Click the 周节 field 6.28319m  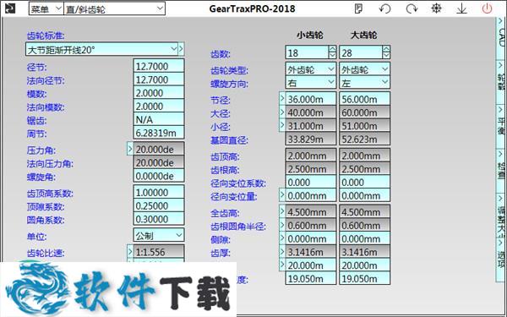click(x=159, y=133)
